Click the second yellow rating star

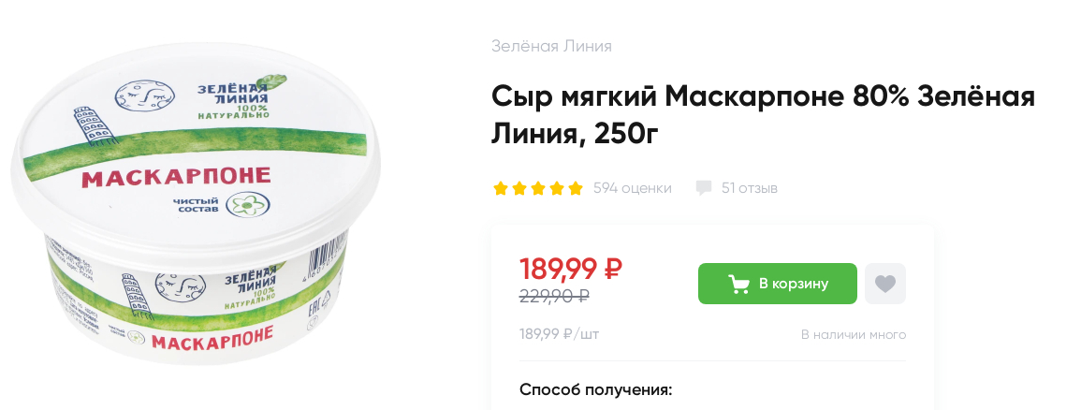[x=519, y=188]
